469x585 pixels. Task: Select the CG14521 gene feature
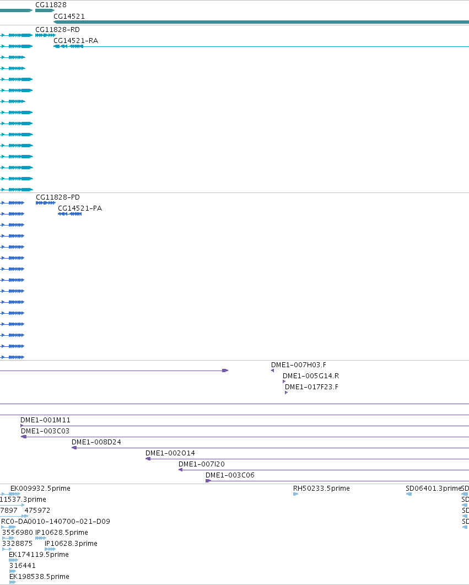(261, 22)
